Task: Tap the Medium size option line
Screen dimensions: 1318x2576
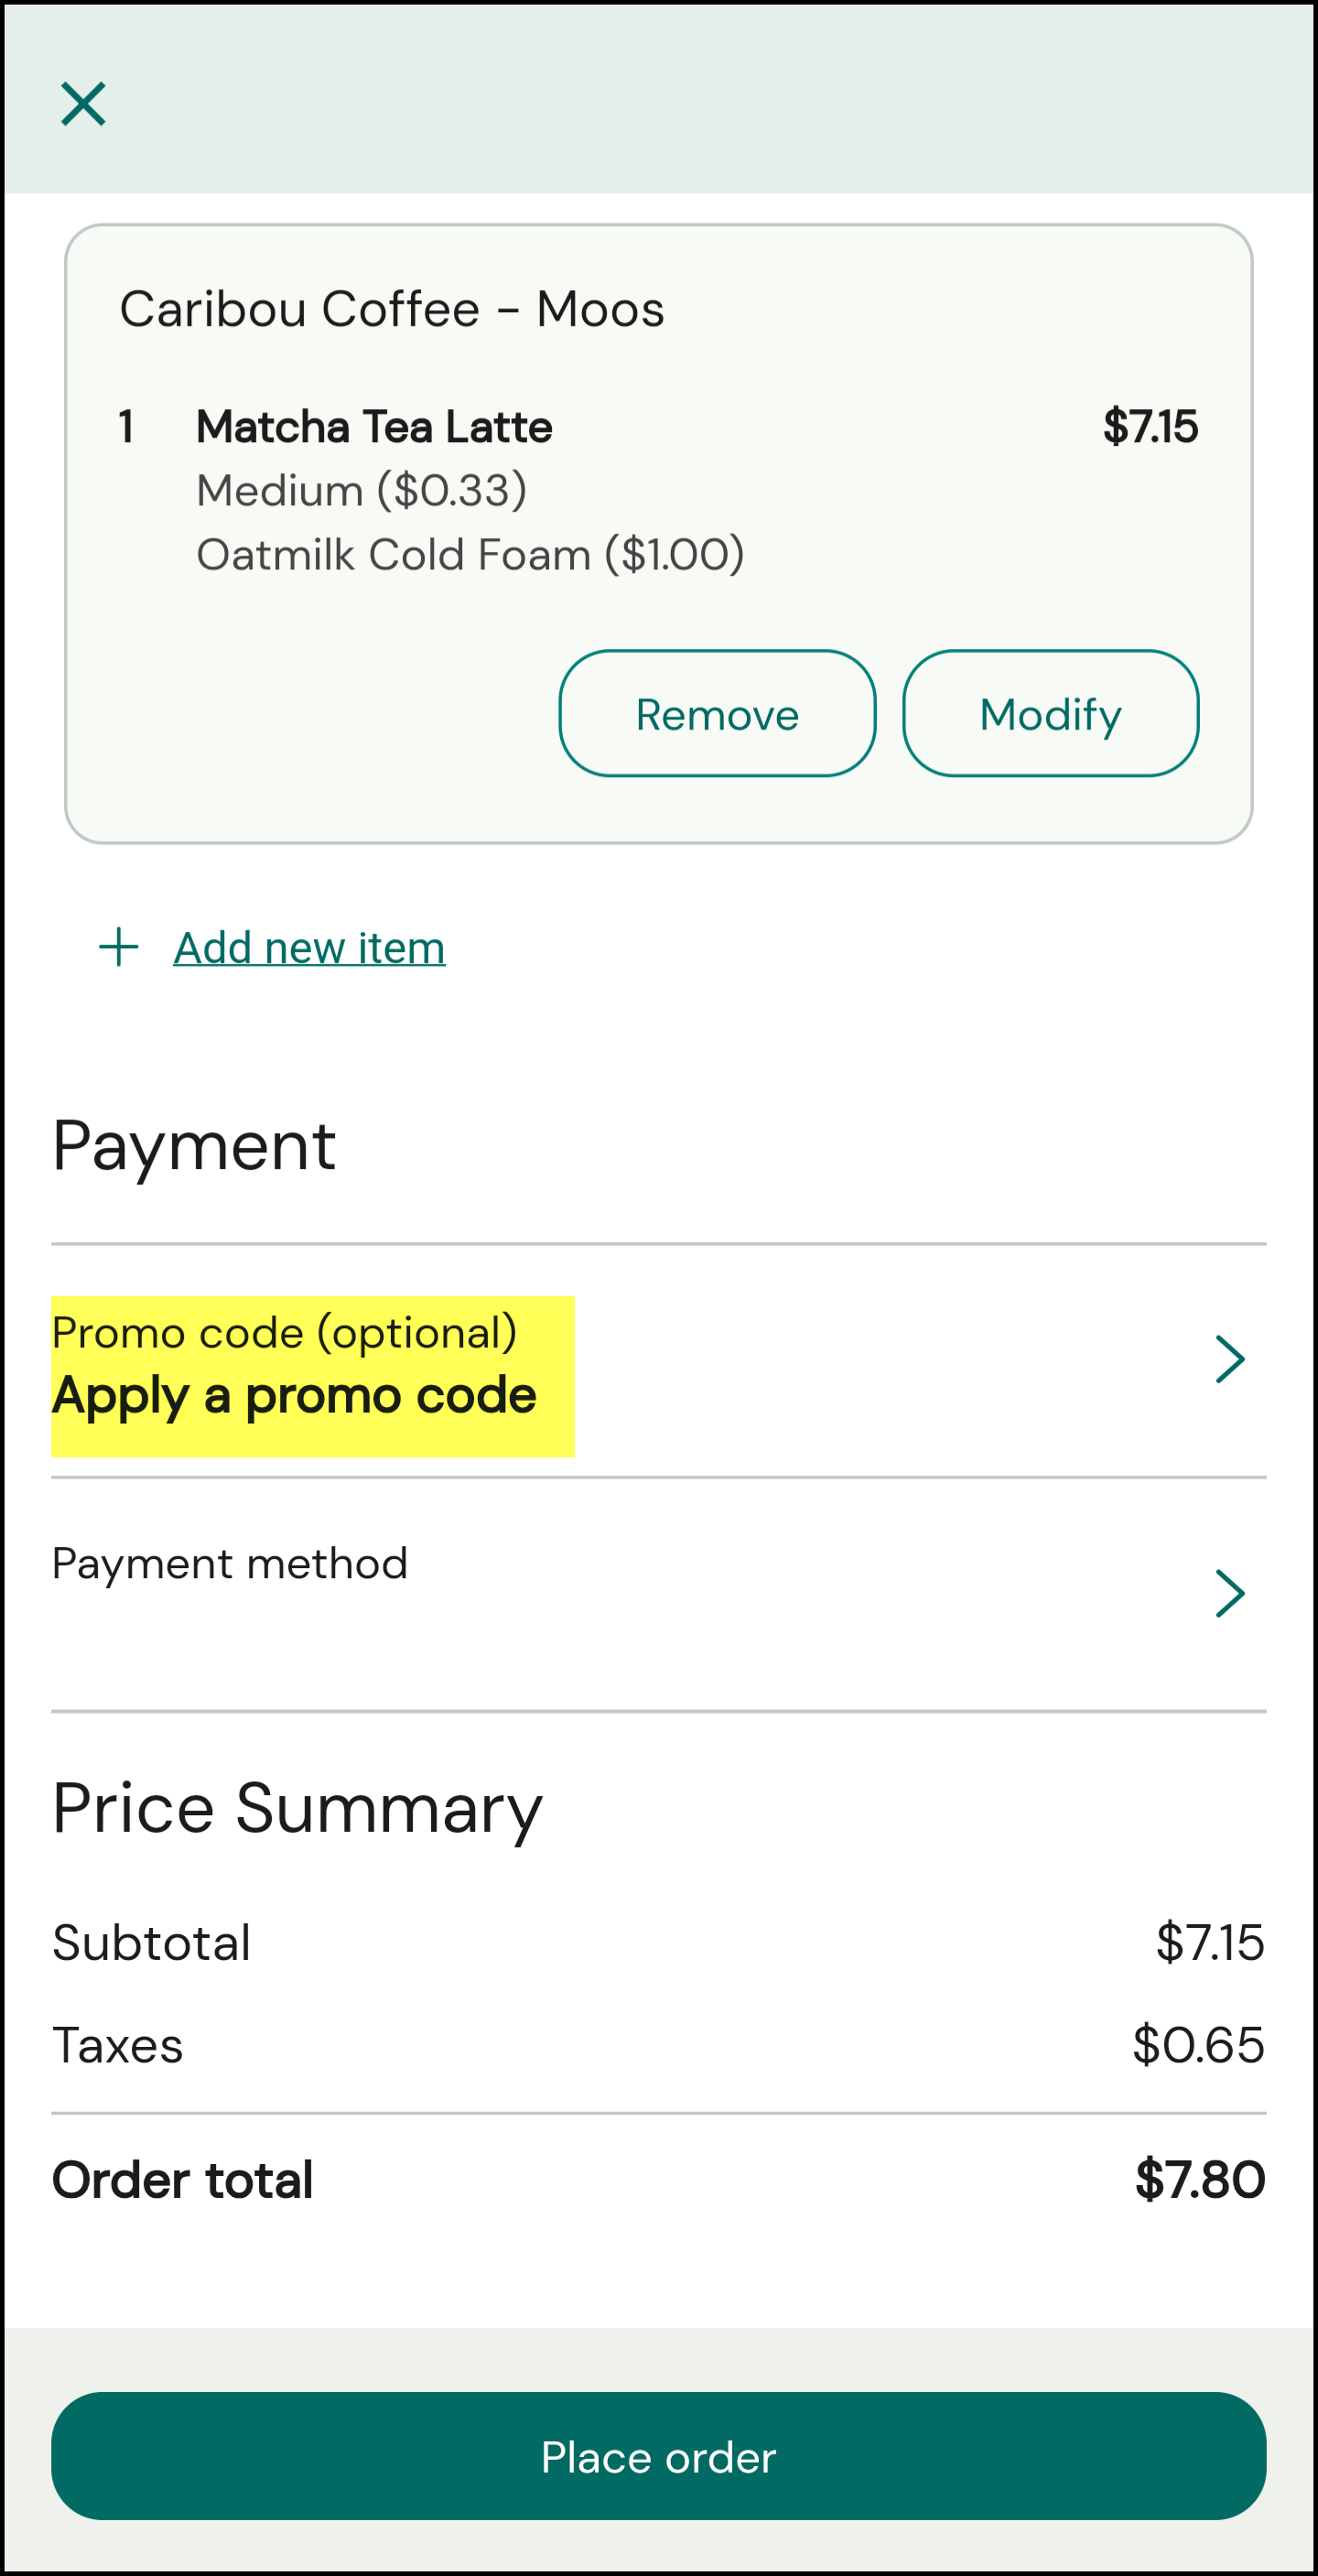Action: point(361,491)
